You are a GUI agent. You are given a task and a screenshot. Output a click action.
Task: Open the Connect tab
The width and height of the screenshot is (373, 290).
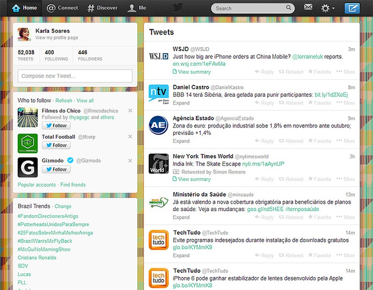(x=62, y=8)
